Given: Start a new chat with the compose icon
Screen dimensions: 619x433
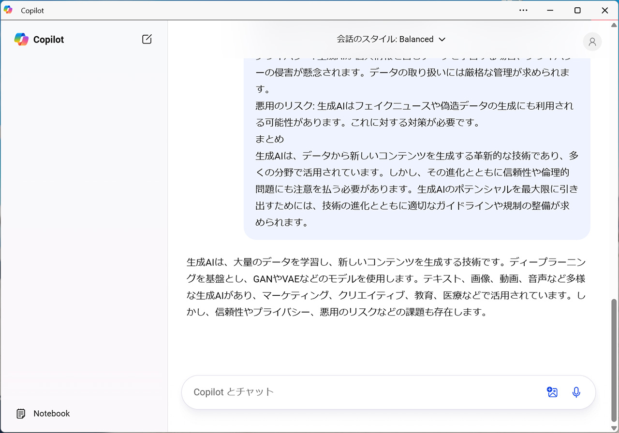Looking at the screenshot, I should [147, 39].
